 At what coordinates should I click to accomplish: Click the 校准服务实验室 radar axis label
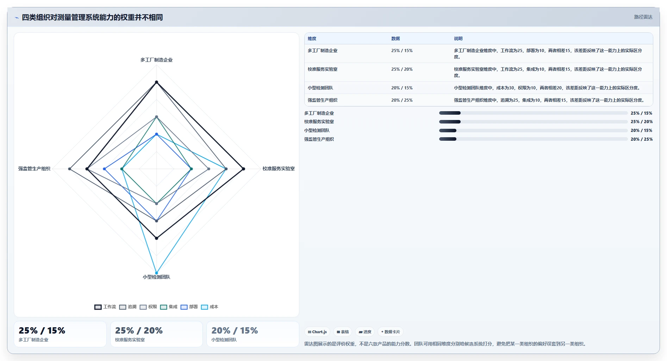click(x=279, y=169)
